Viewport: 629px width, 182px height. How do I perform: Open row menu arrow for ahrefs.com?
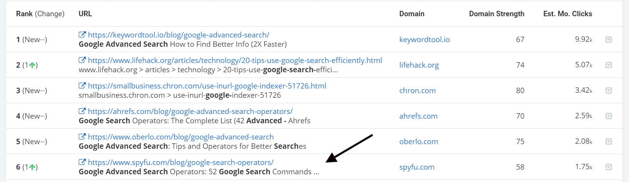coord(608,116)
